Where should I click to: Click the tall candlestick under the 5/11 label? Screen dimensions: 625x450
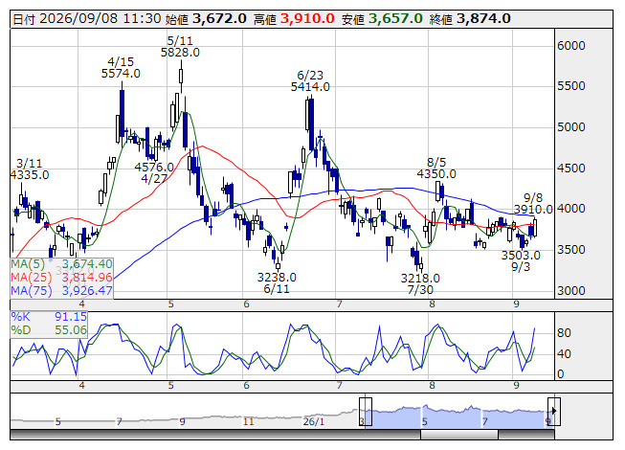pyautogui.click(x=181, y=76)
